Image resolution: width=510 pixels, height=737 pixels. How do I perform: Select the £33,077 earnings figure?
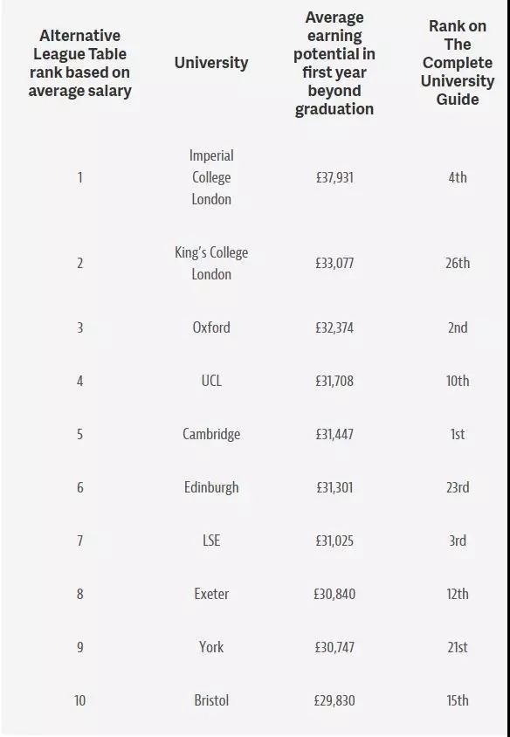coord(334,263)
